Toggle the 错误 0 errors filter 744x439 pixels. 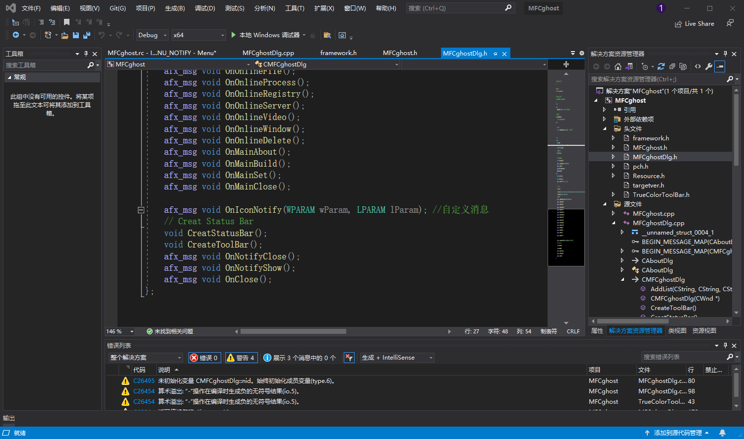click(204, 358)
